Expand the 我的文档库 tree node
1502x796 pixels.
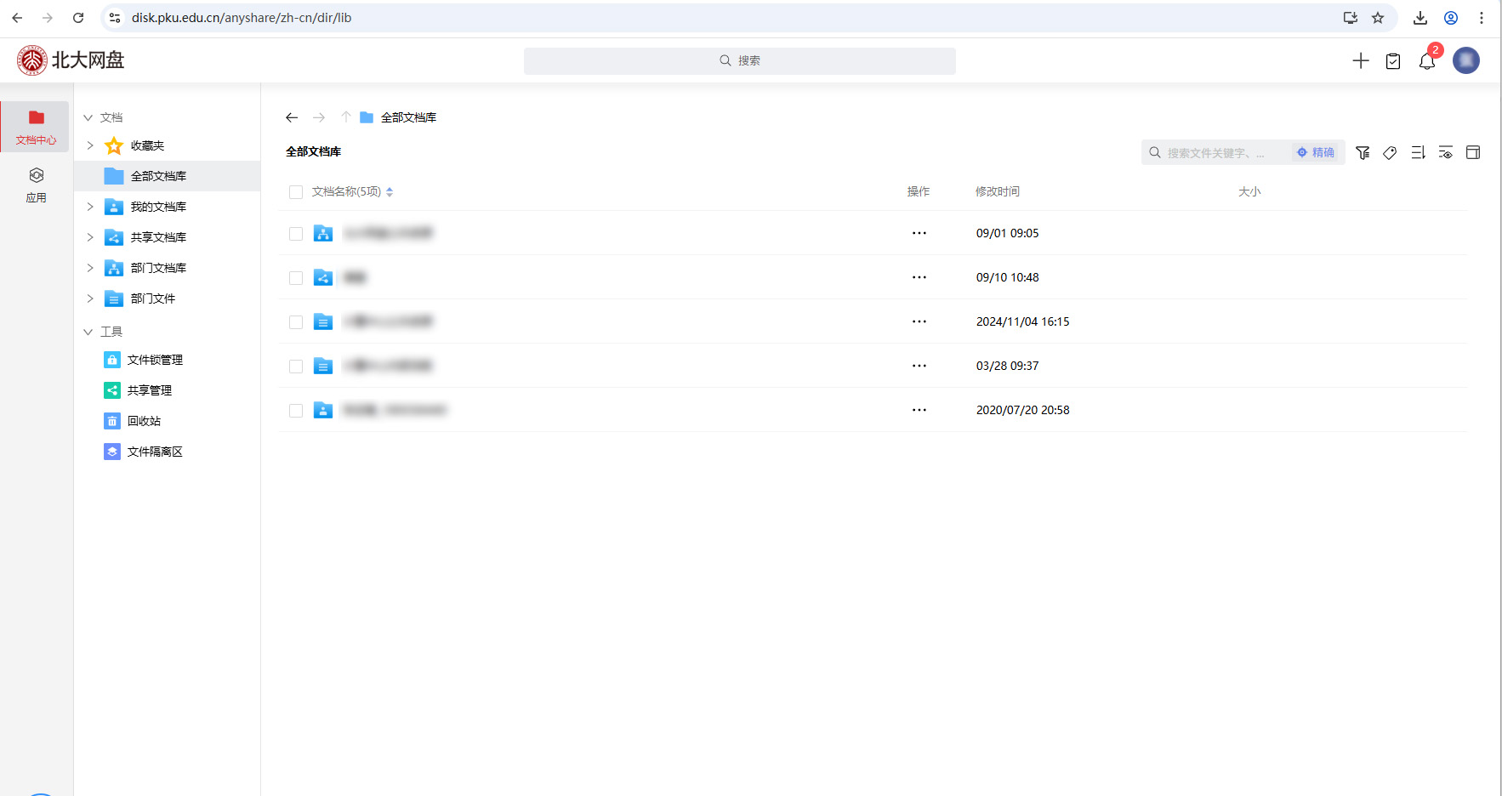point(90,207)
